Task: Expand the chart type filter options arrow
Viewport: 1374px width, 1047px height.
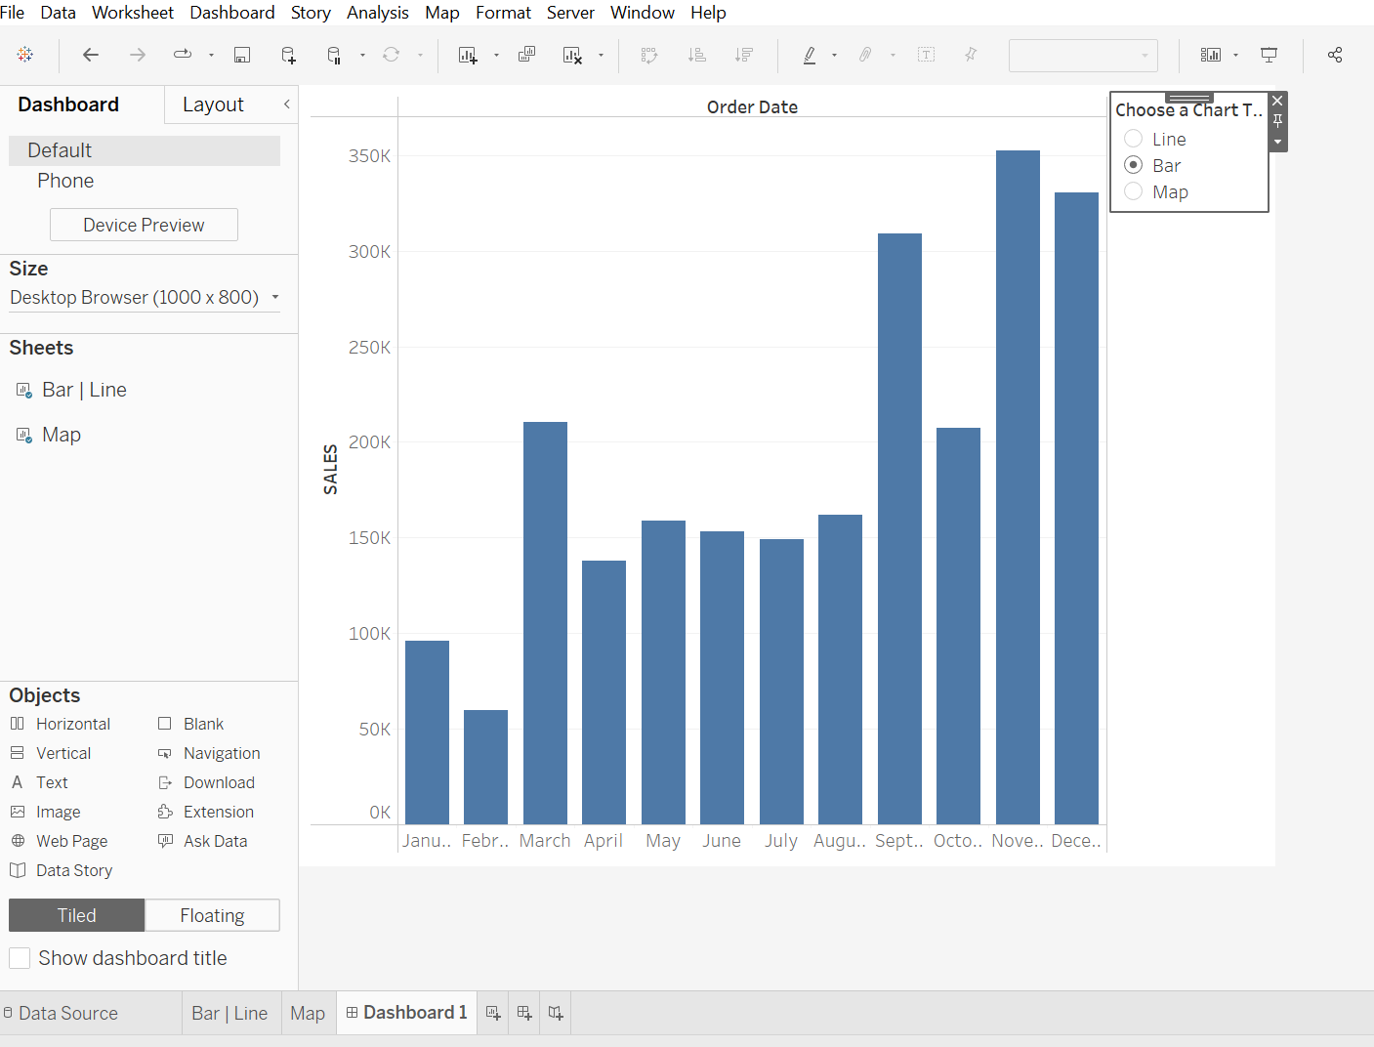Action: tap(1277, 142)
